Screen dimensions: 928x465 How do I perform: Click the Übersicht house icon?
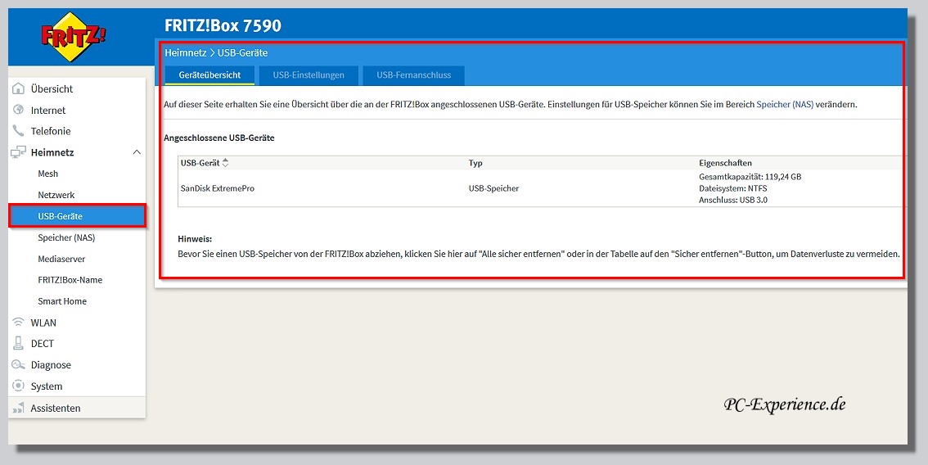pos(19,88)
